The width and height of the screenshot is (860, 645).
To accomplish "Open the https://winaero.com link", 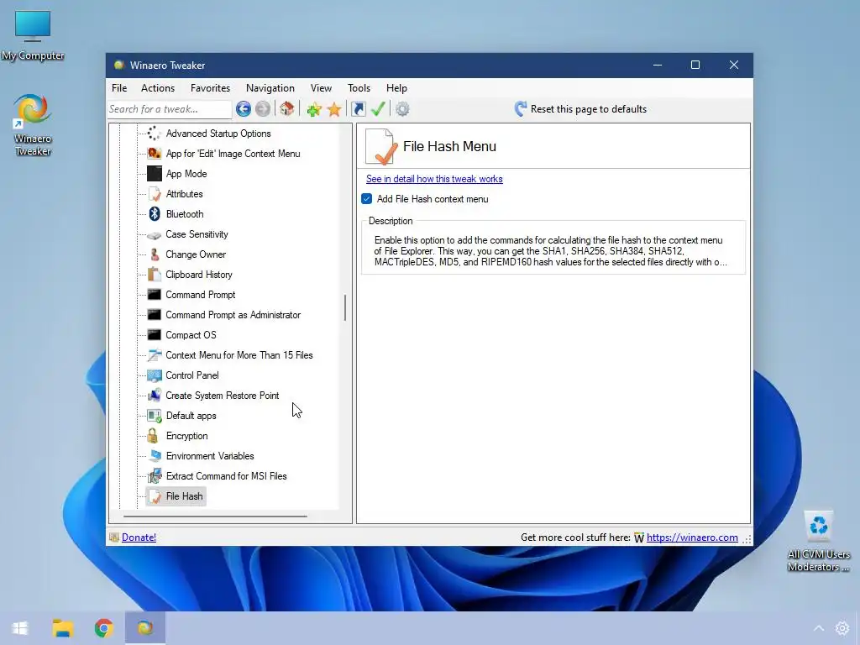I will click(x=692, y=537).
